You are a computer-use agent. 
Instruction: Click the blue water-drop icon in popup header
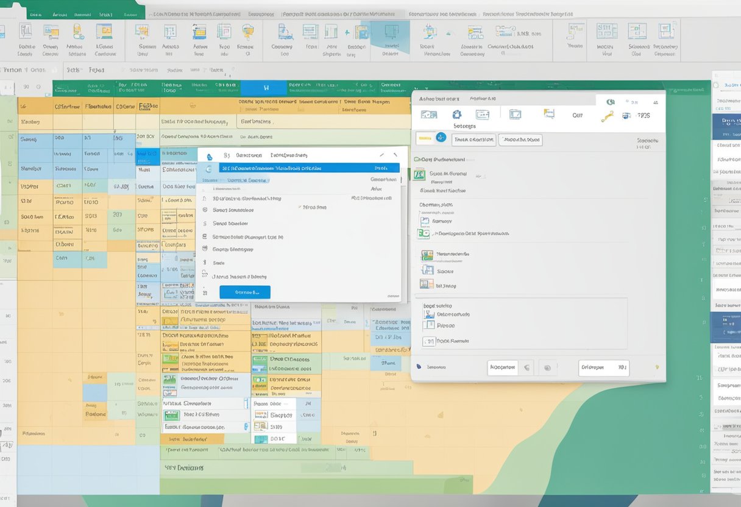point(210,156)
